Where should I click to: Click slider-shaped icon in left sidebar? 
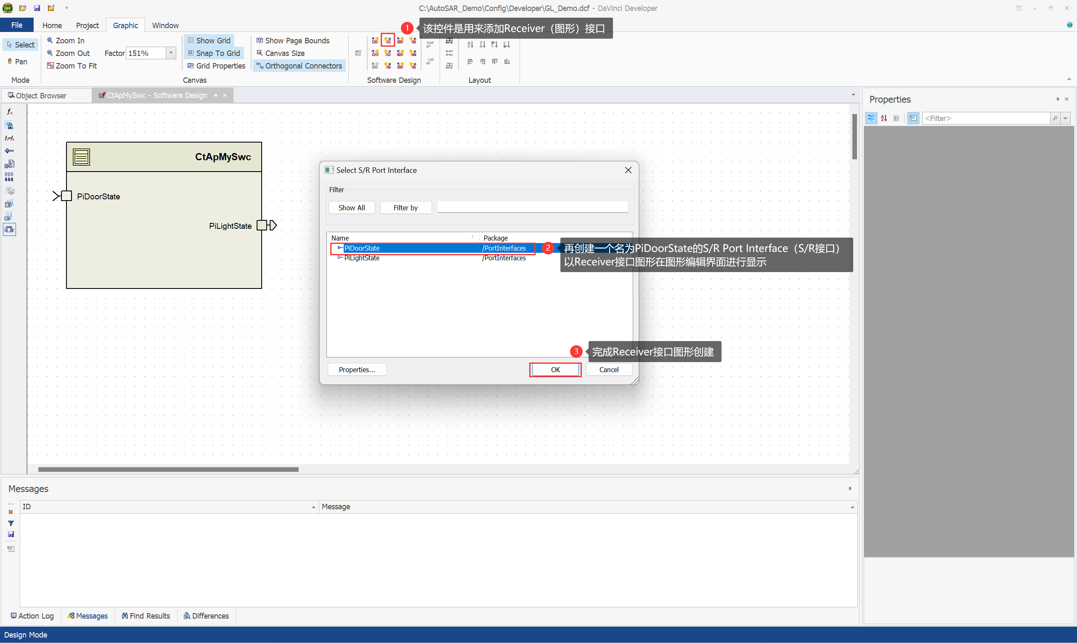(x=9, y=151)
